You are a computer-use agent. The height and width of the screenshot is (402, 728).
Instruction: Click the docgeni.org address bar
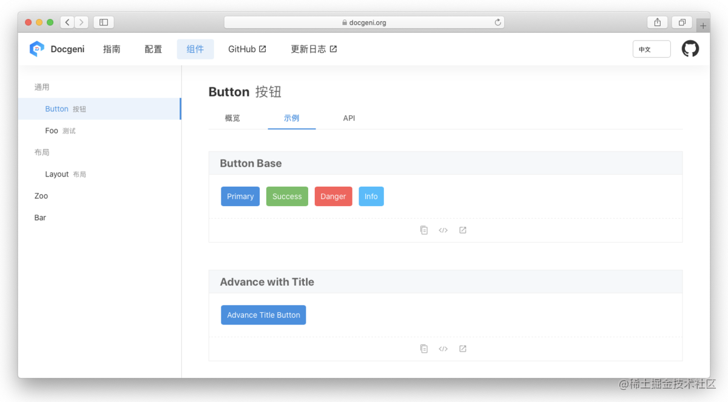[364, 22]
